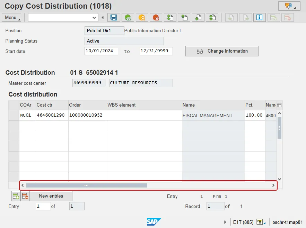
Task: Click the horizontal table scrollbar thumb
Action: (x=87, y=185)
